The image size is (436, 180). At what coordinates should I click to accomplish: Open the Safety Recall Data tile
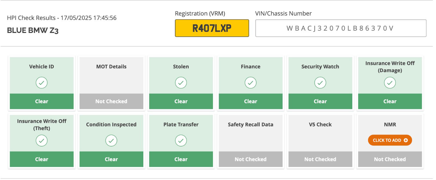point(251,141)
